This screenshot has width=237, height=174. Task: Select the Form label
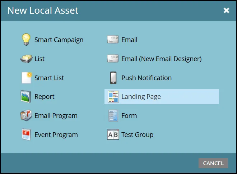129,116
